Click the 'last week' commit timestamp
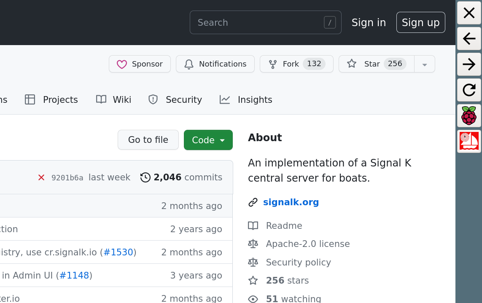 point(110,177)
